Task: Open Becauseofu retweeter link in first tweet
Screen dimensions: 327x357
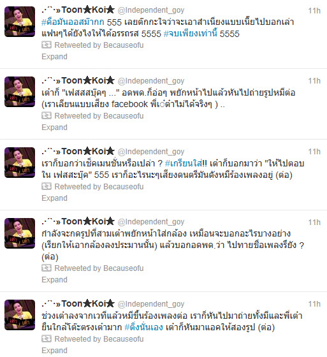Action: point(124,45)
